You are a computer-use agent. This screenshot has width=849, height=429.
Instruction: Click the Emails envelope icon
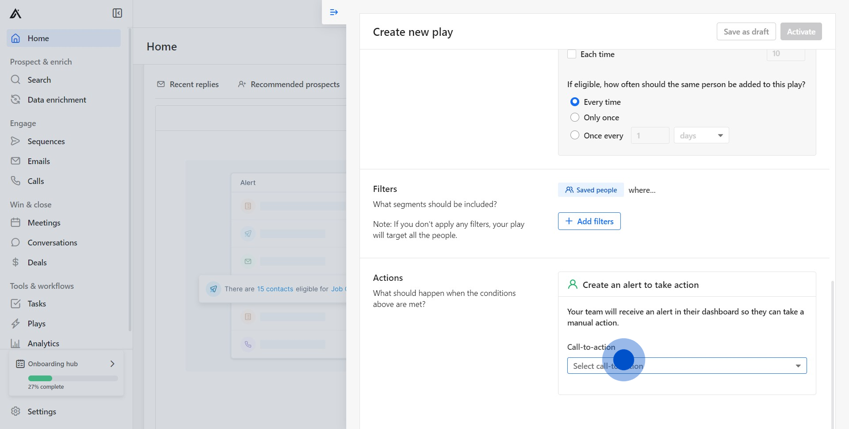(15, 161)
